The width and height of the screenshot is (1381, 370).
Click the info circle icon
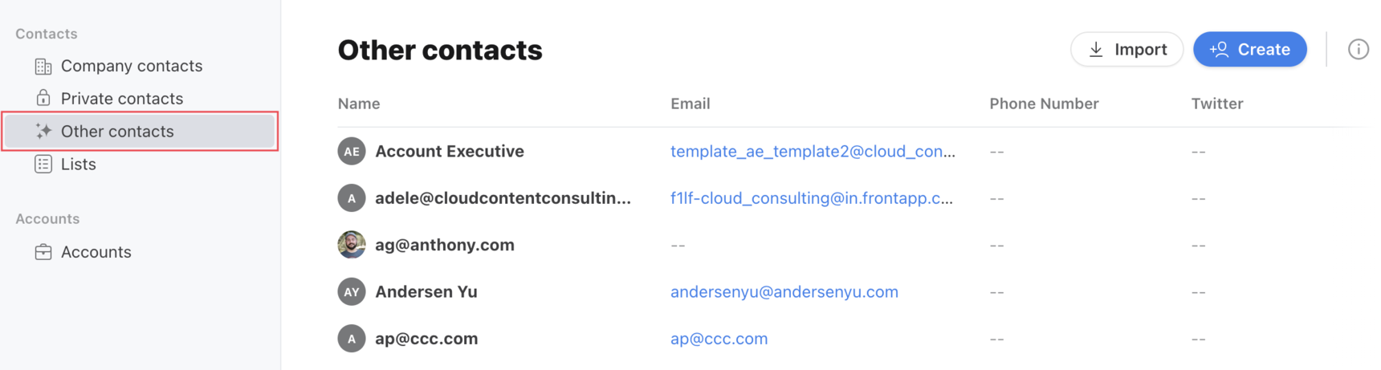(x=1358, y=49)
